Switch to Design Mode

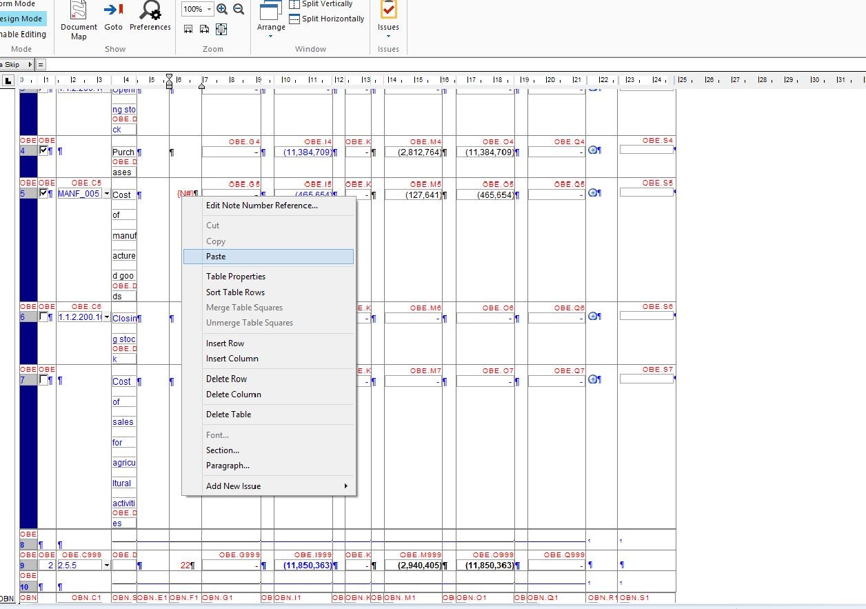pos(21,19)
